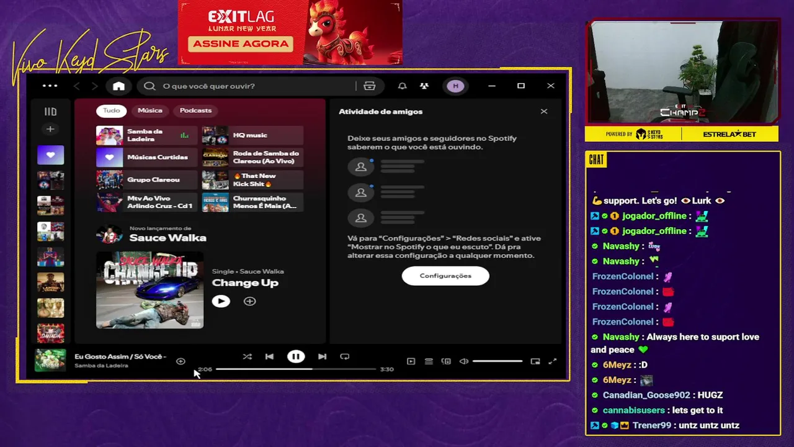
Task: Go back with the left arrow
Action: pos(77,86)
